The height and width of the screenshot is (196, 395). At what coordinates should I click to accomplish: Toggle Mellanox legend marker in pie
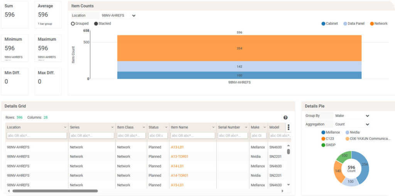tap(323, 132)
